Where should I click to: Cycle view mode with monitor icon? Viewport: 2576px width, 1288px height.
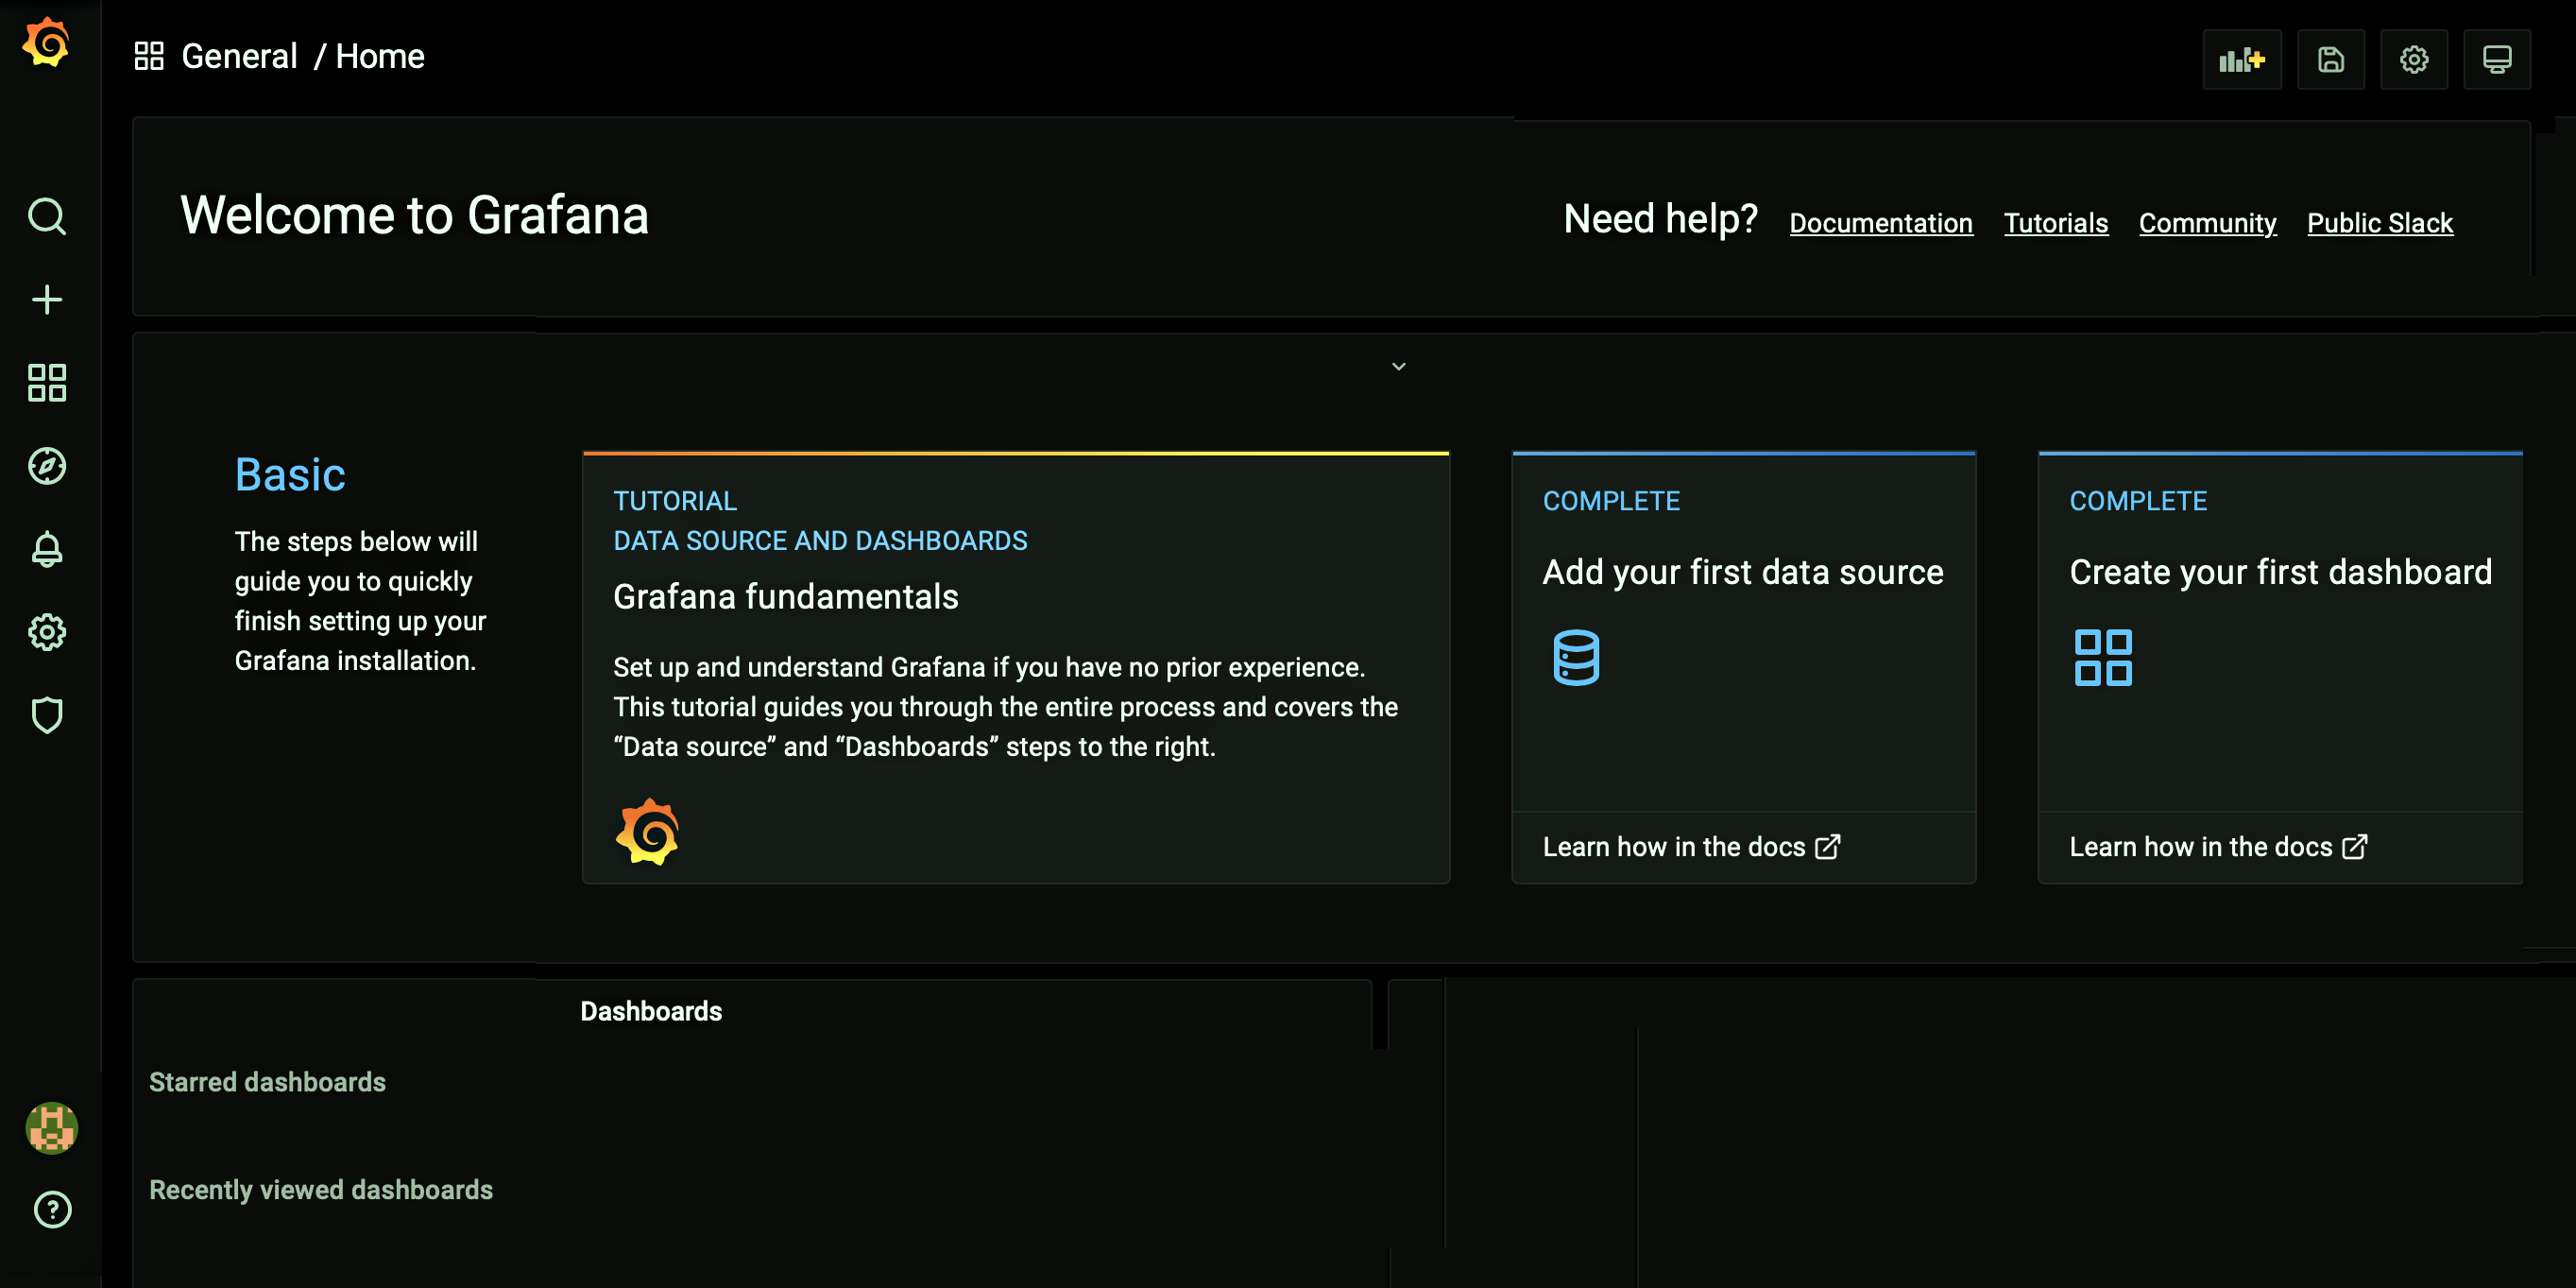click(2496, 60)
